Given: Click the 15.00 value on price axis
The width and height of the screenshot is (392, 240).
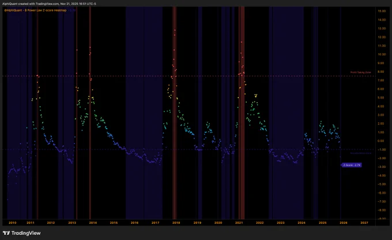Looking at the screenshot, I should (382, 11).
